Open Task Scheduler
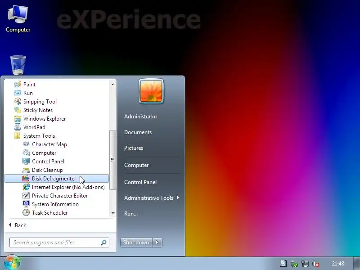The image size is (360, 270). [x=57, y=213]
